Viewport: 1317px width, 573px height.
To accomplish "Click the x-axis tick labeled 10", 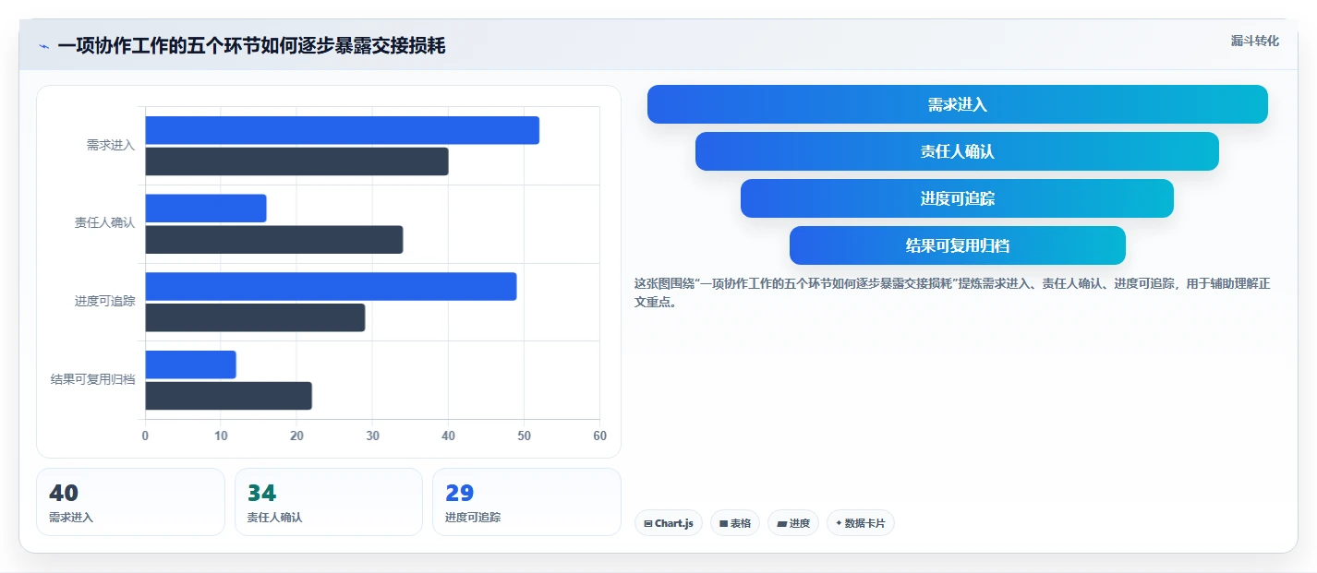I will coord(221,436).
